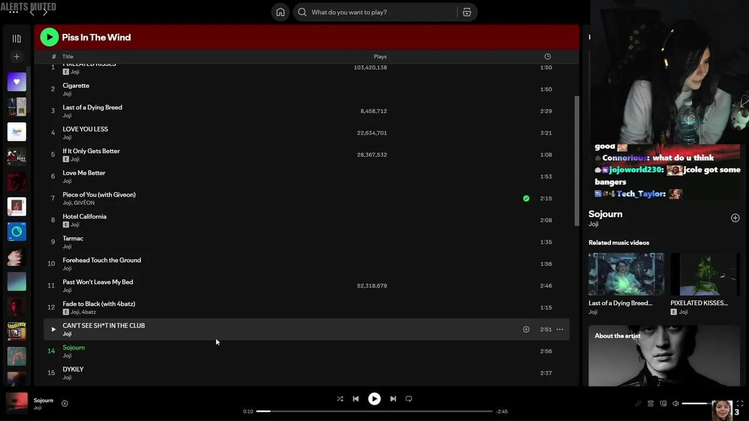749x421 pixels.
Task: Click the main play button in the player
Action: [x=374, y=399]
